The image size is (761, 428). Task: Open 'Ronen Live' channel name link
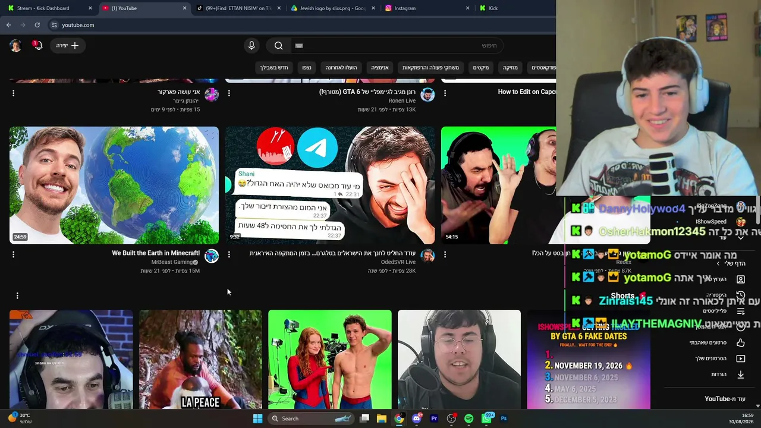click(402, 101)
